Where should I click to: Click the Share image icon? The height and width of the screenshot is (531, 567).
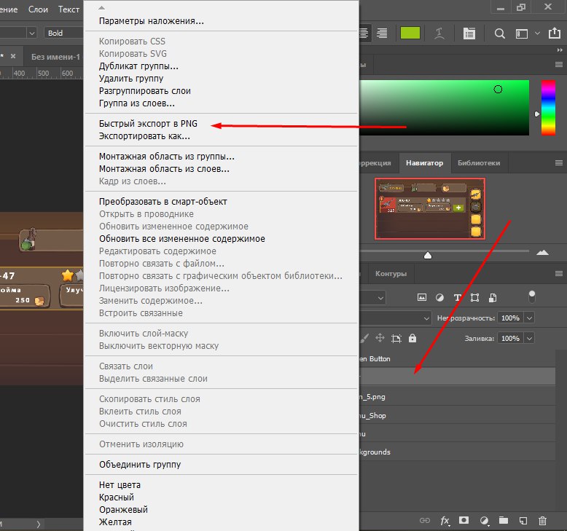pyautogui.click(x=555, y=33)
